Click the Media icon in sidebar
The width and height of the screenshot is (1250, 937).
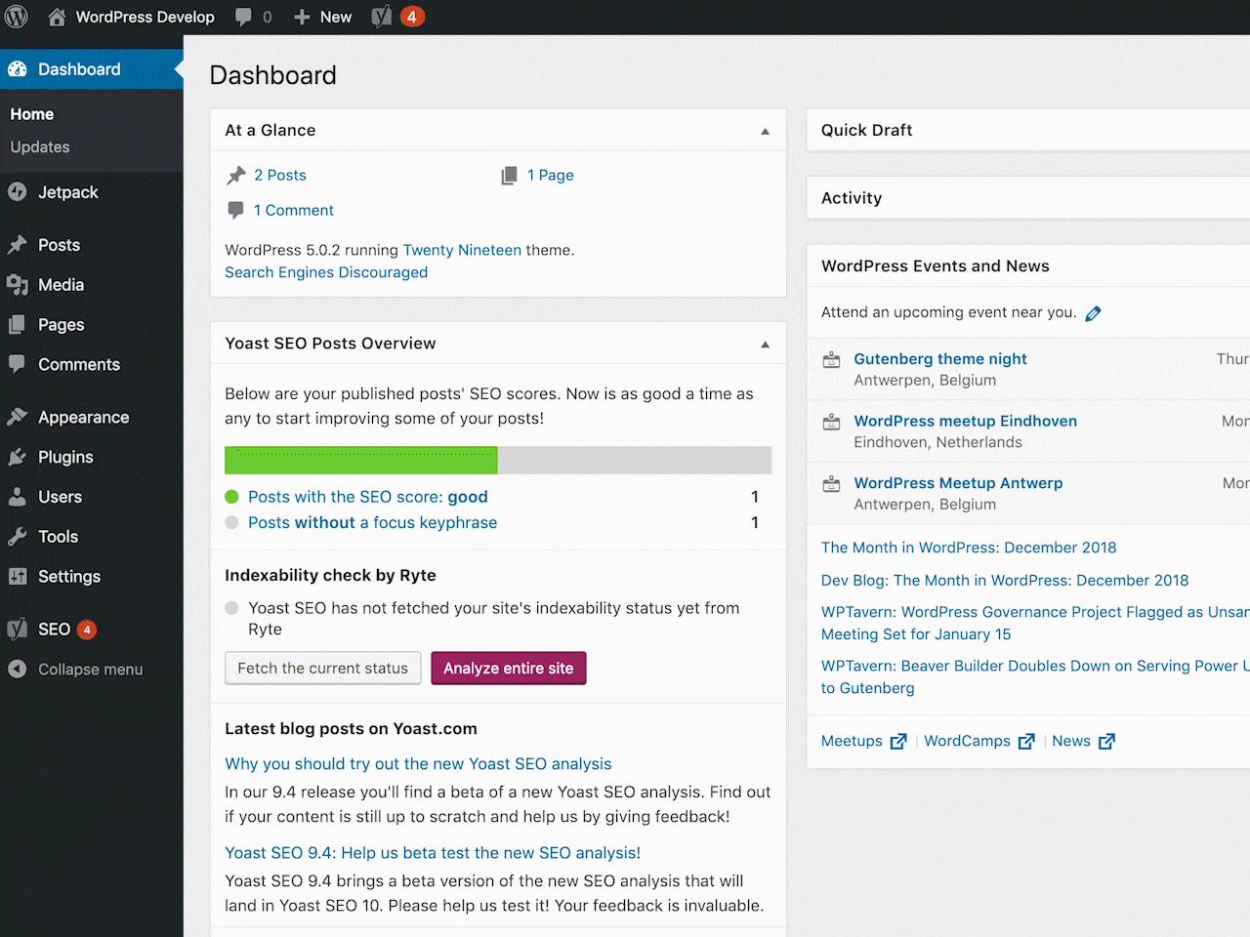point(18,285)
